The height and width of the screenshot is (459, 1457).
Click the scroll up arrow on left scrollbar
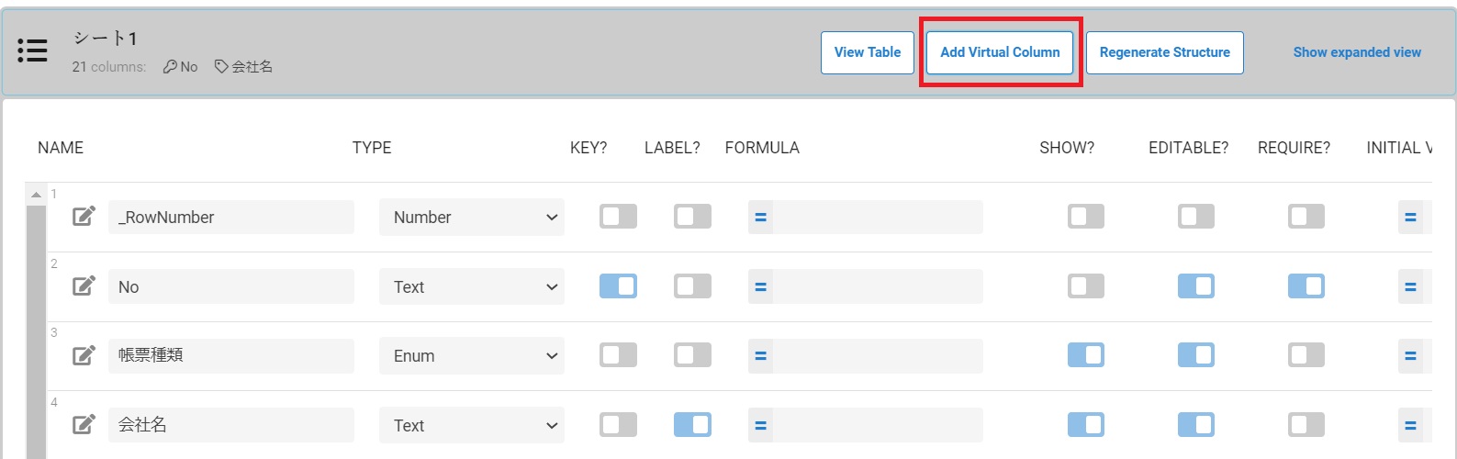(x=36, y=195)
